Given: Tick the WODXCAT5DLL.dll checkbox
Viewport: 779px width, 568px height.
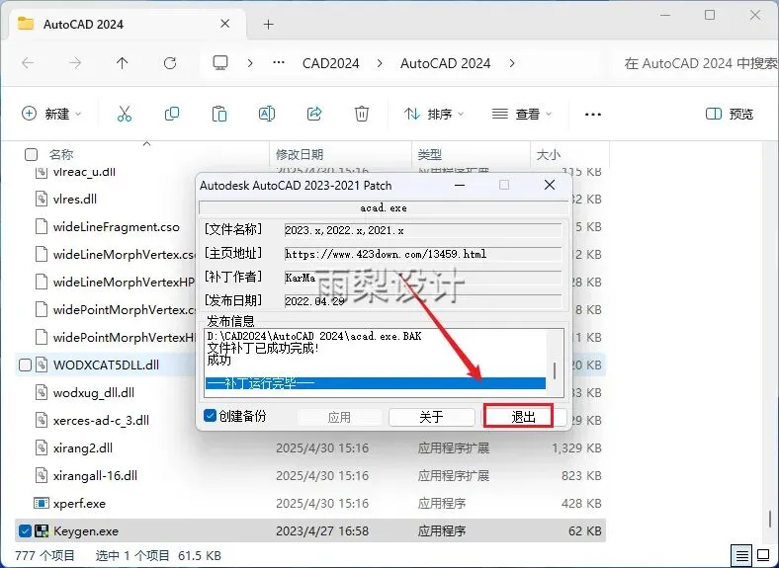Looking at the screenshot, I should [x=25, y=365].
